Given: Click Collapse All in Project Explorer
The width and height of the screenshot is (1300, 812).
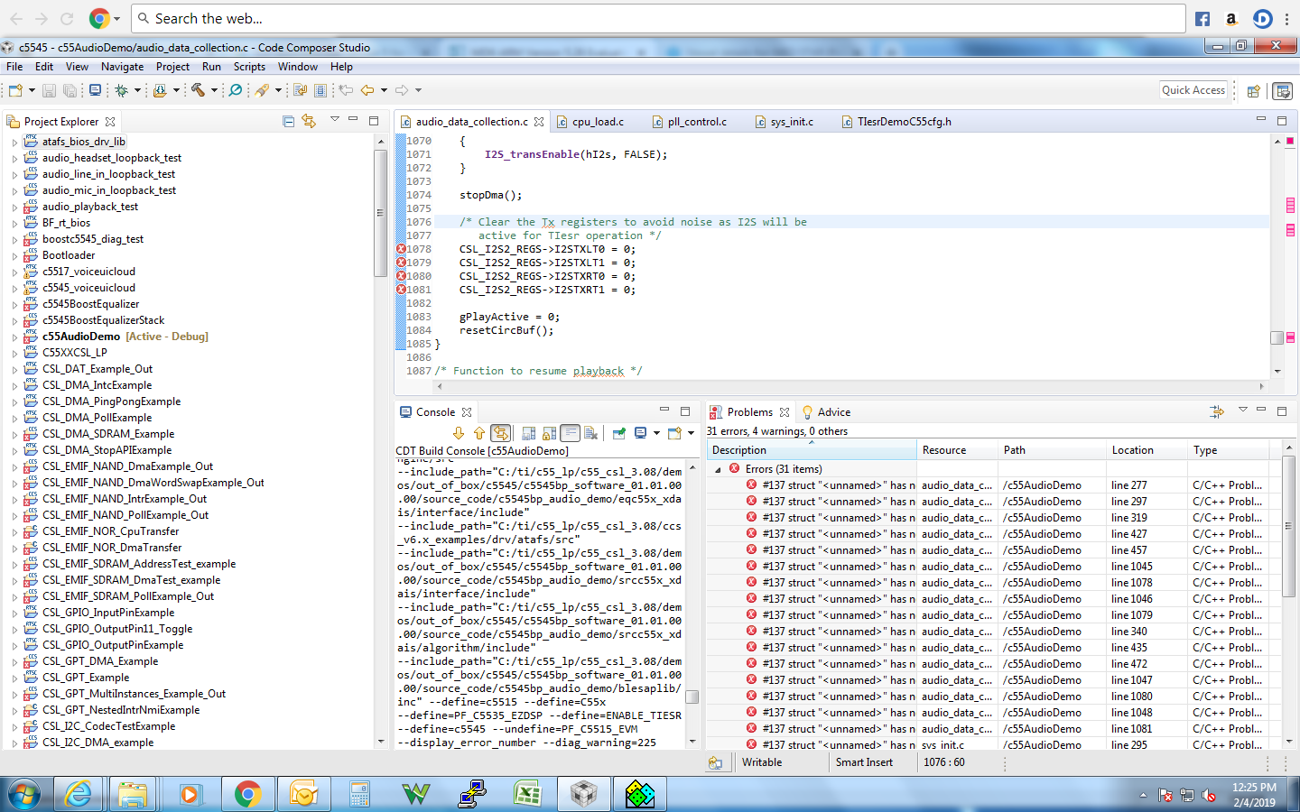Looking at the screenshot, I should coord(289,121).
